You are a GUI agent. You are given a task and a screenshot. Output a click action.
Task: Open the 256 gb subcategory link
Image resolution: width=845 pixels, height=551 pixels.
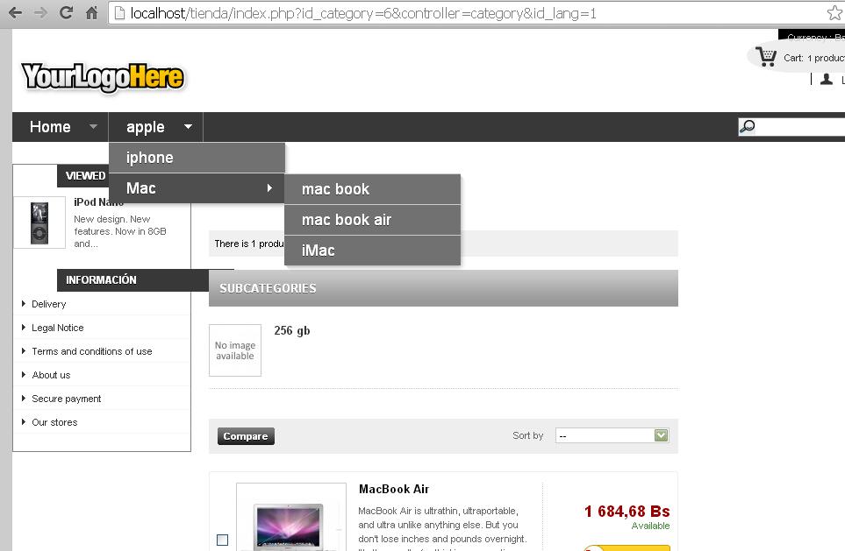tap(292, 331)
